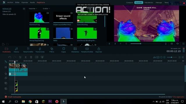Open the Transiciones tab
This screenshot has height=104, width=186.
click(40, 50)
